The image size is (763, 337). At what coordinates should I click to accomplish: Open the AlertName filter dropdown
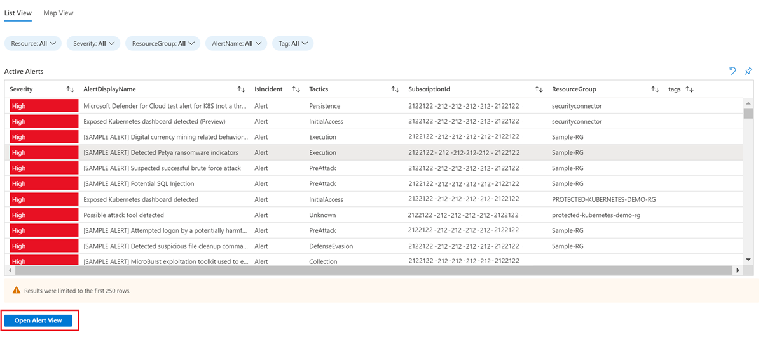pyautogui.click(x=235, y=43)
